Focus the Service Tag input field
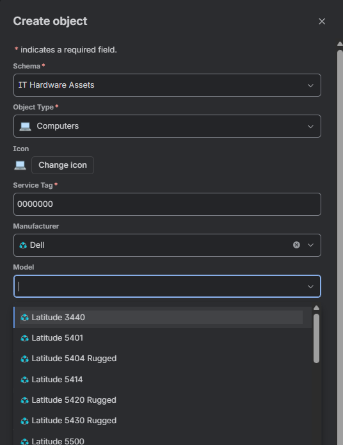 pos(167,204)
